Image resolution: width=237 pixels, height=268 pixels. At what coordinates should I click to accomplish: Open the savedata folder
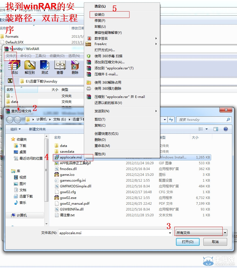click(67, 151)
